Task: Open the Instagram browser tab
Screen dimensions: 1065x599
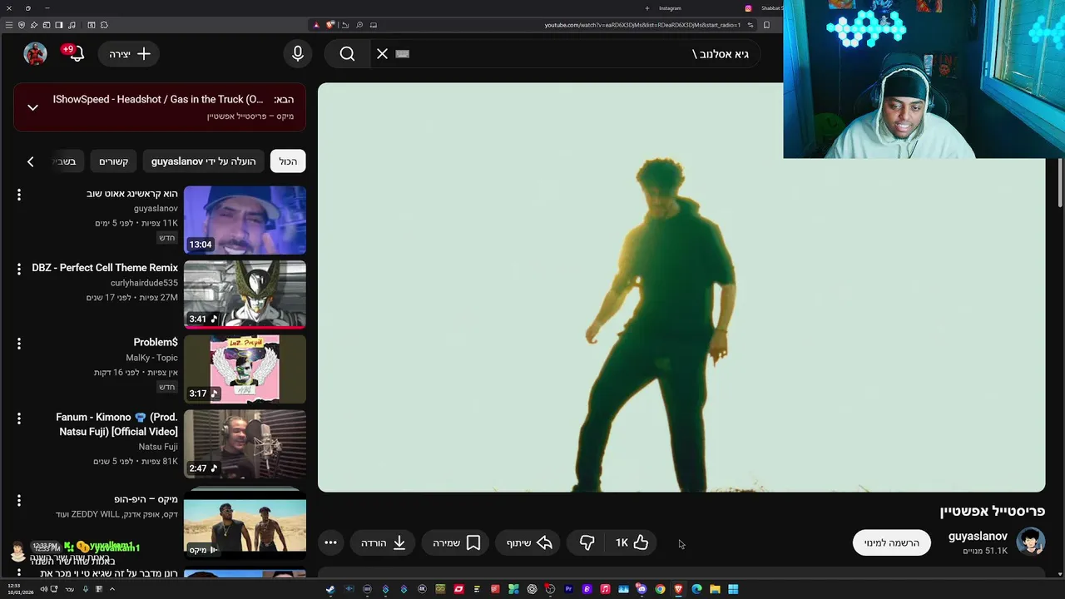Action: pos(670,8)
